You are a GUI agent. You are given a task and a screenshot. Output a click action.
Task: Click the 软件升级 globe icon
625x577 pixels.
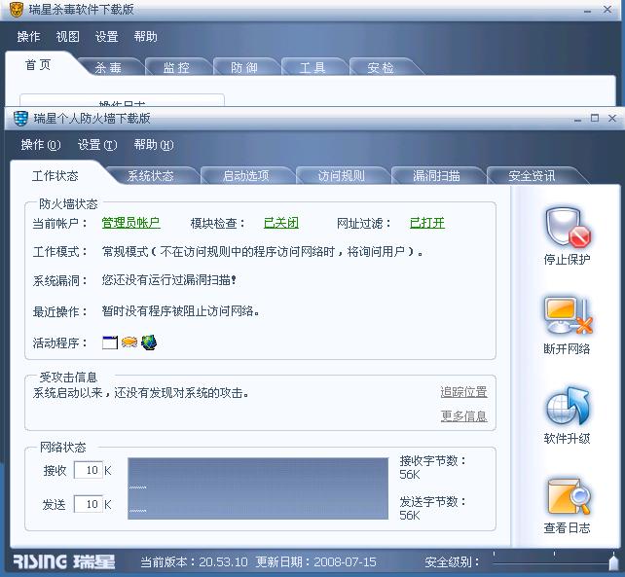click(568, 406)
